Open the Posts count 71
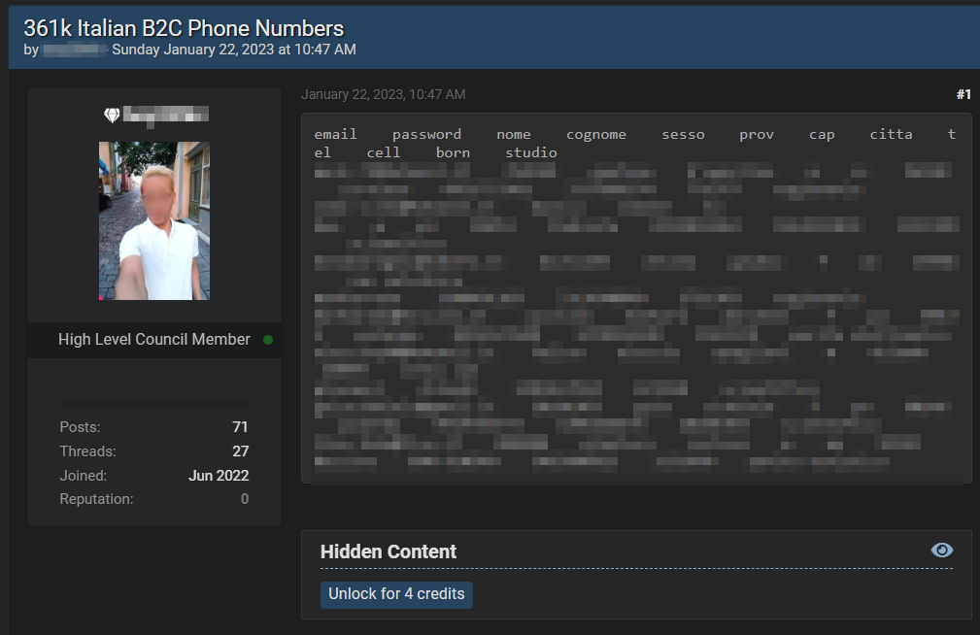This screenshot has width=980, height=635. coord(240,427)
